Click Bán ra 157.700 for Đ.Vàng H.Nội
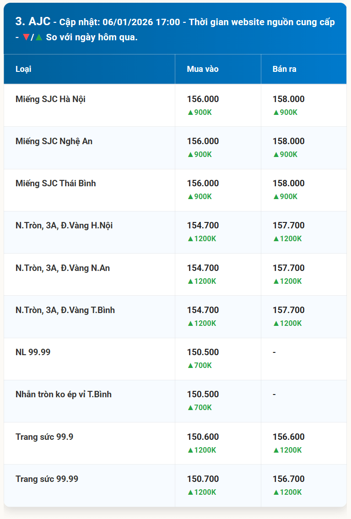The height and width of the screenshot is (519, 351). [x=288, y=225]
